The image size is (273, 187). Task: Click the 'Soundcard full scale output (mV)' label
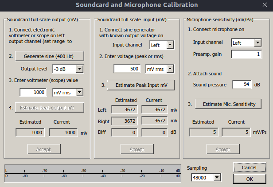tap(42, 19)
